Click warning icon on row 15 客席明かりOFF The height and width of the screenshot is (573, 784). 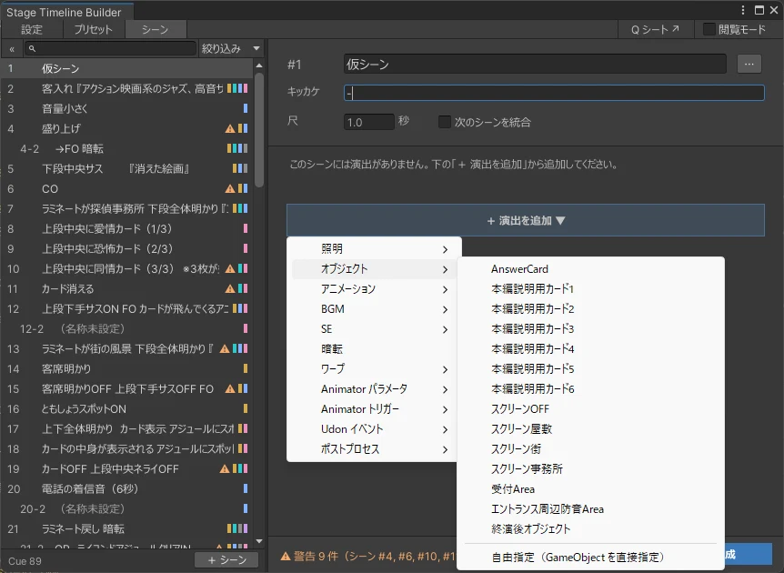pos(230,388)
